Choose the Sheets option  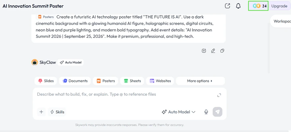point(132,81)
